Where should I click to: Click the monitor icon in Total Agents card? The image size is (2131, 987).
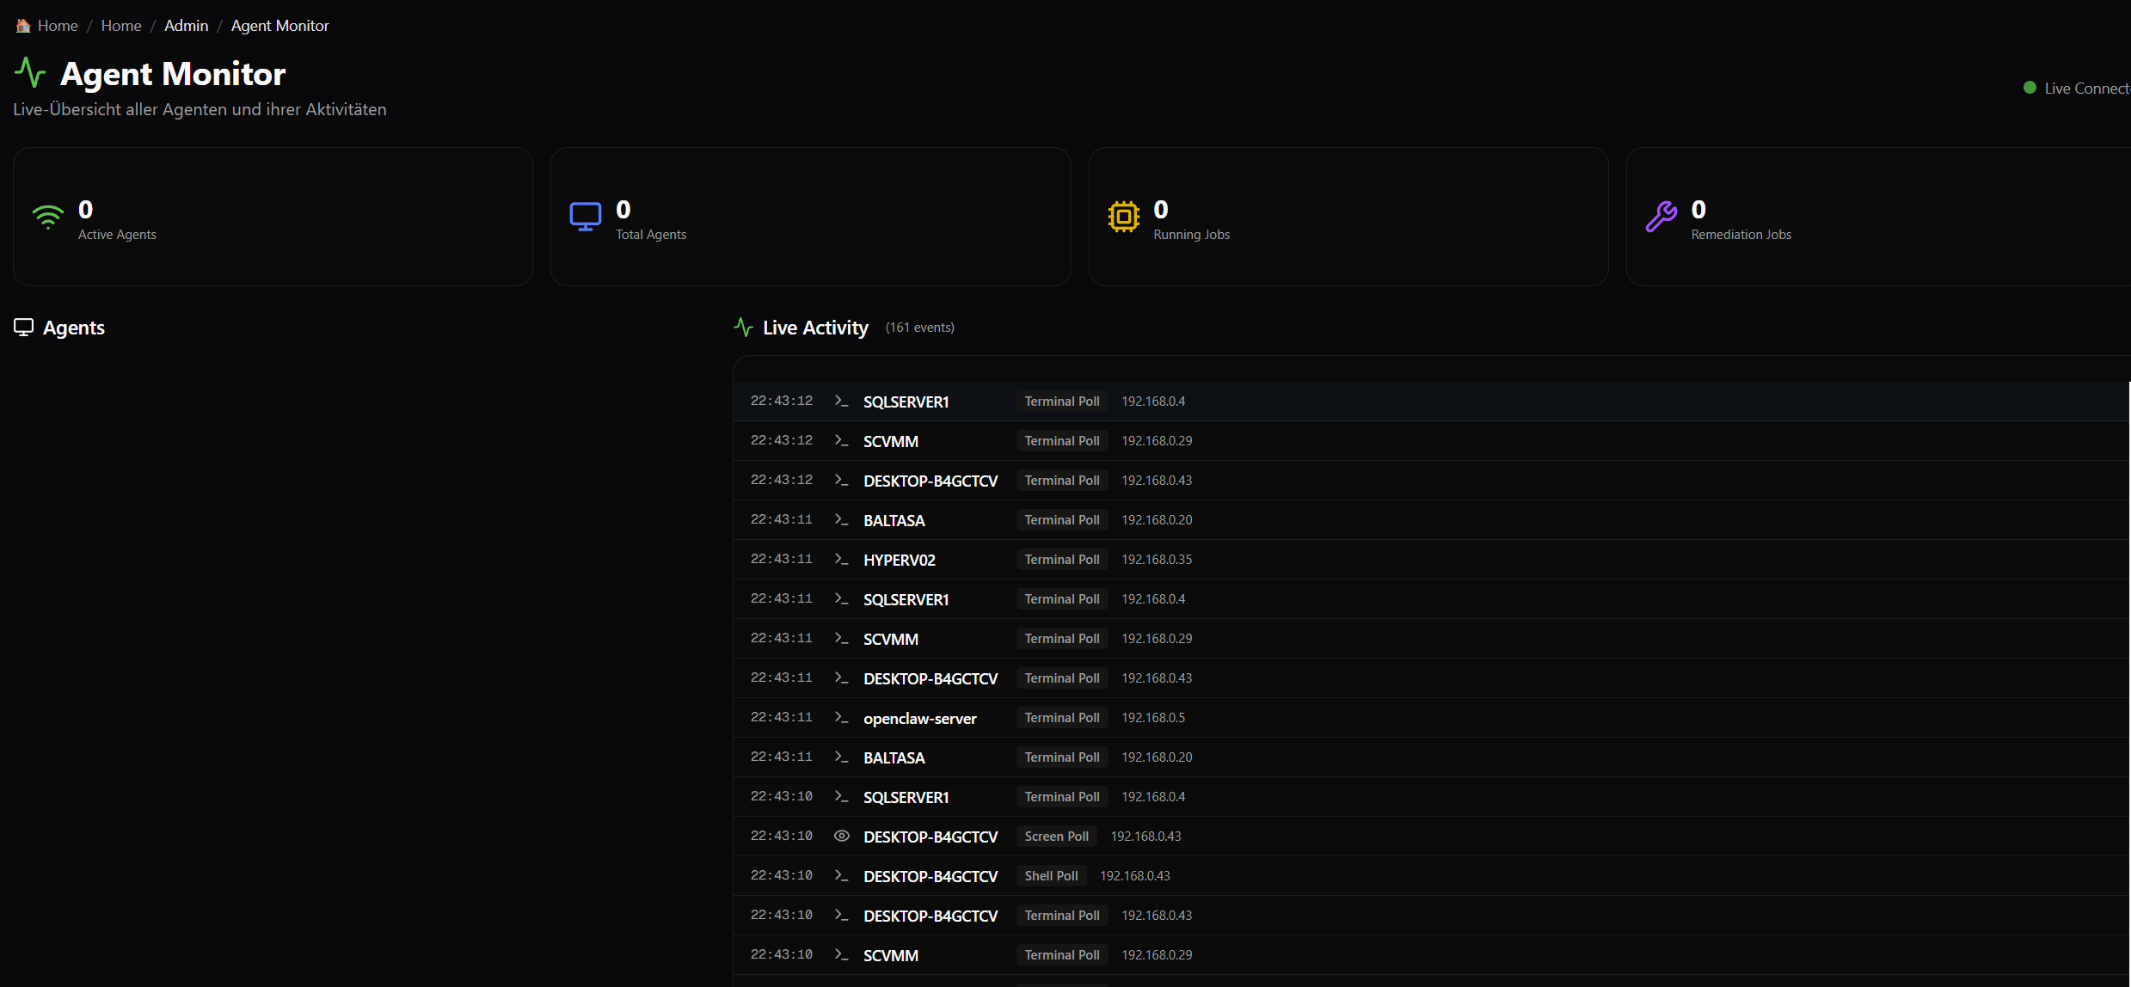pyautogui.click(x=585, y=217)
